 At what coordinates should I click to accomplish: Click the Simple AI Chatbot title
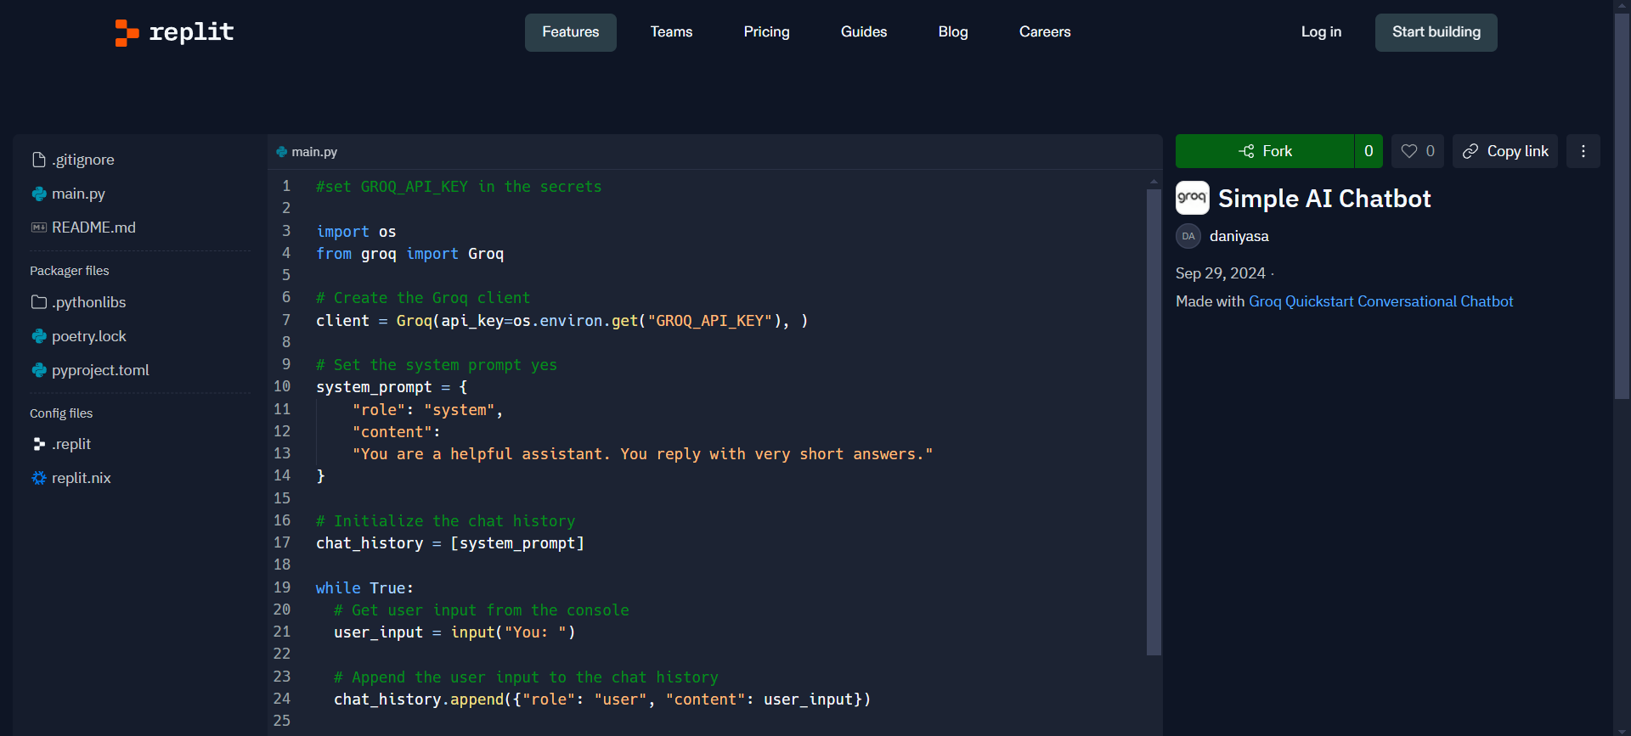tap(1324, 199)
